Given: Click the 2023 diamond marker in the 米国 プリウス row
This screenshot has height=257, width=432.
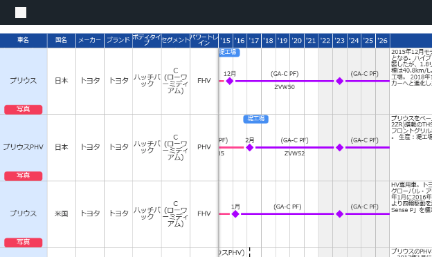Looking at the screenshot, I should point(340,214).
